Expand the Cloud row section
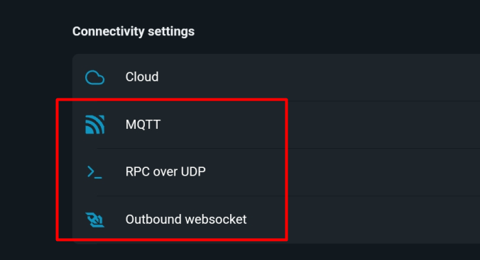 [x=276, y=77]
